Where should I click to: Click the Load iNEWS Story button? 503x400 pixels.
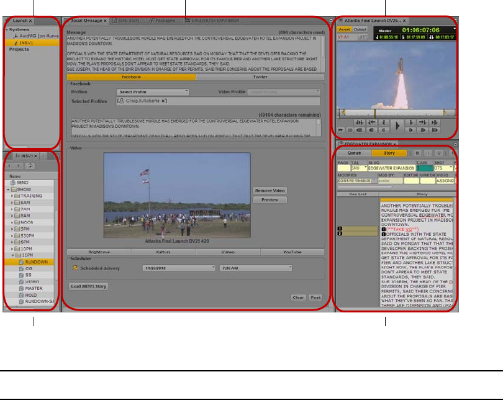pyautogui.click(x=89, y=286)
